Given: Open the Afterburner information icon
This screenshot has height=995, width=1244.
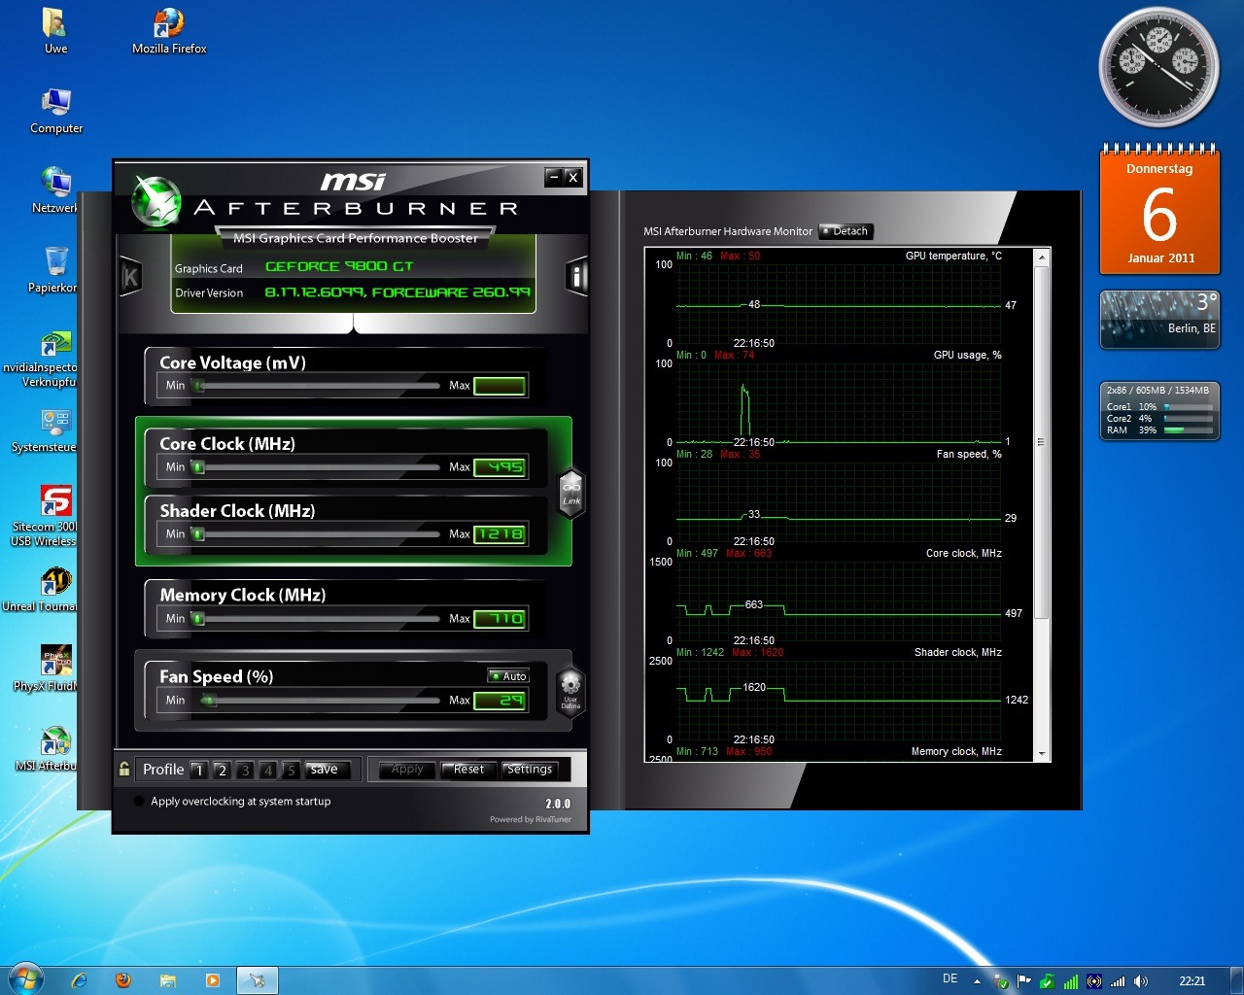Looking at the screenshot, I should pos(576,277).
